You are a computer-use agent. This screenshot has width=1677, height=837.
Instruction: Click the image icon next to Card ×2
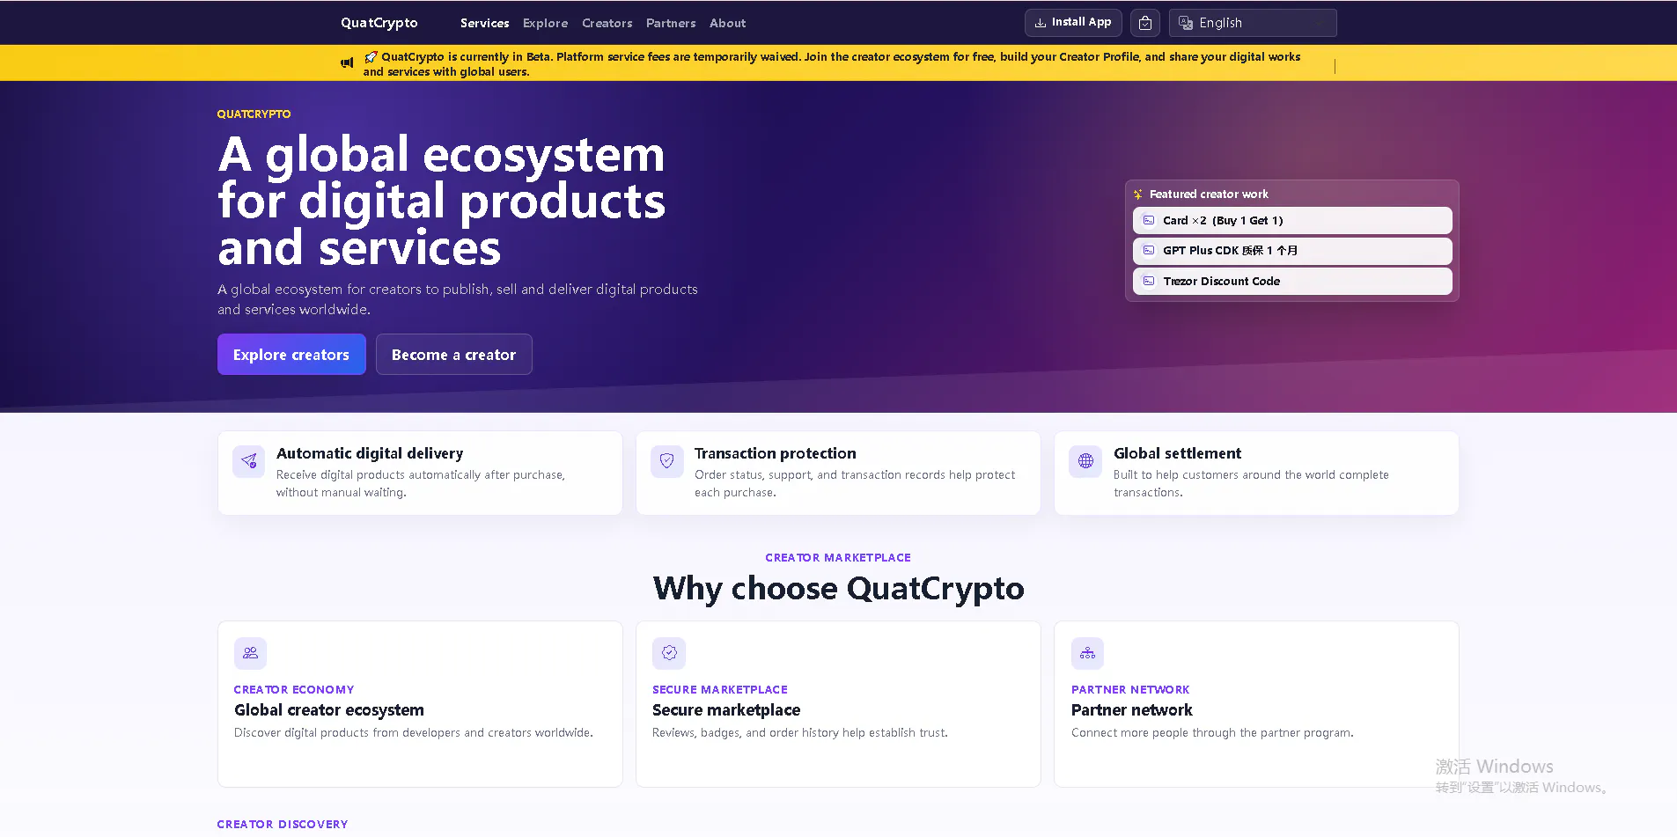(x=1149, y=220)
